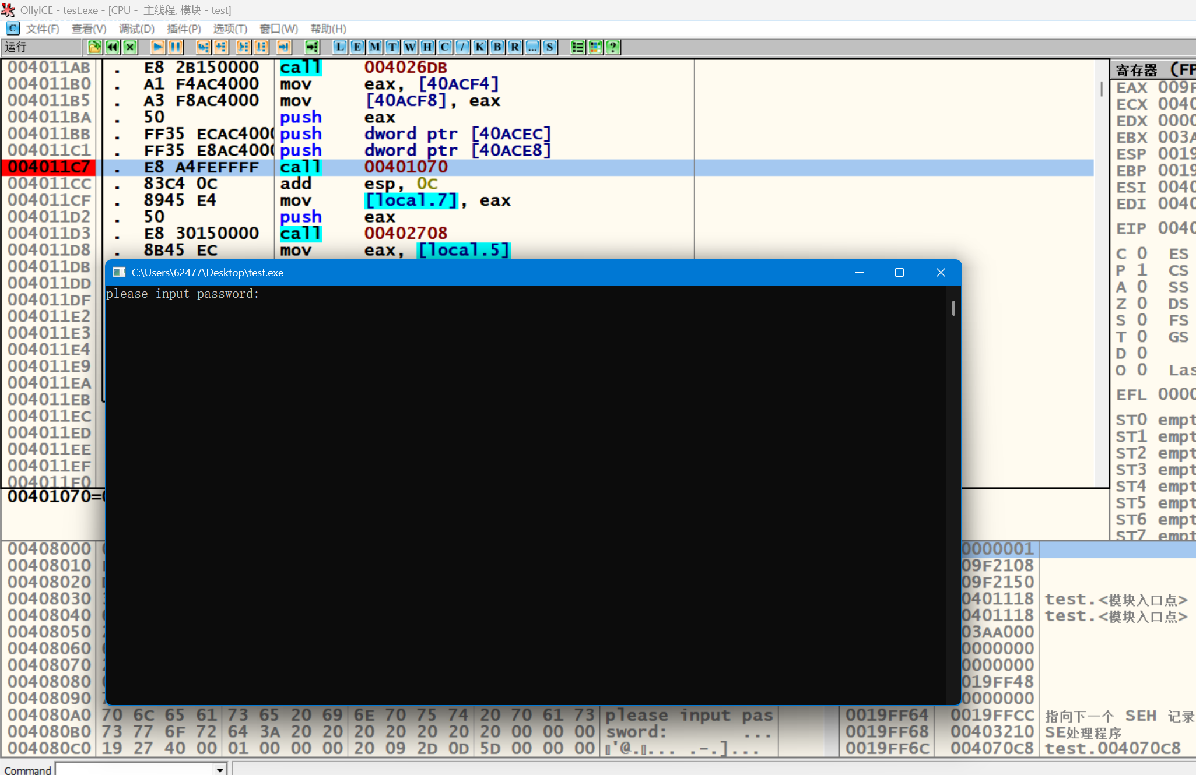Image resolution: width=1196 pixels, height=775 pixels.
Task: Open the 调试(D) debug menu
Action: pyautogui.click(x=136, y=29)
